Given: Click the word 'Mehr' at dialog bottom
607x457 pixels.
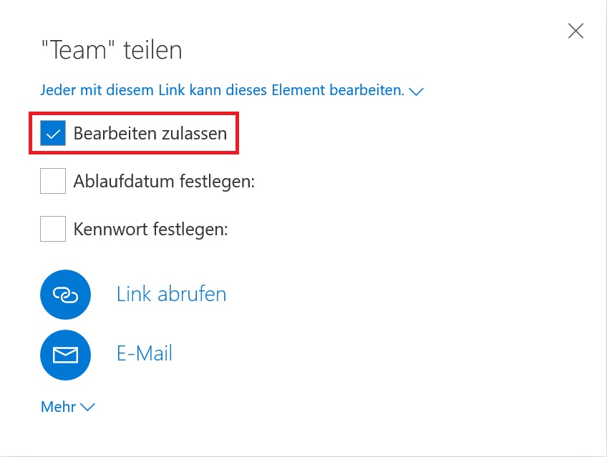Looking at the screenshot, I should point(59,407).
